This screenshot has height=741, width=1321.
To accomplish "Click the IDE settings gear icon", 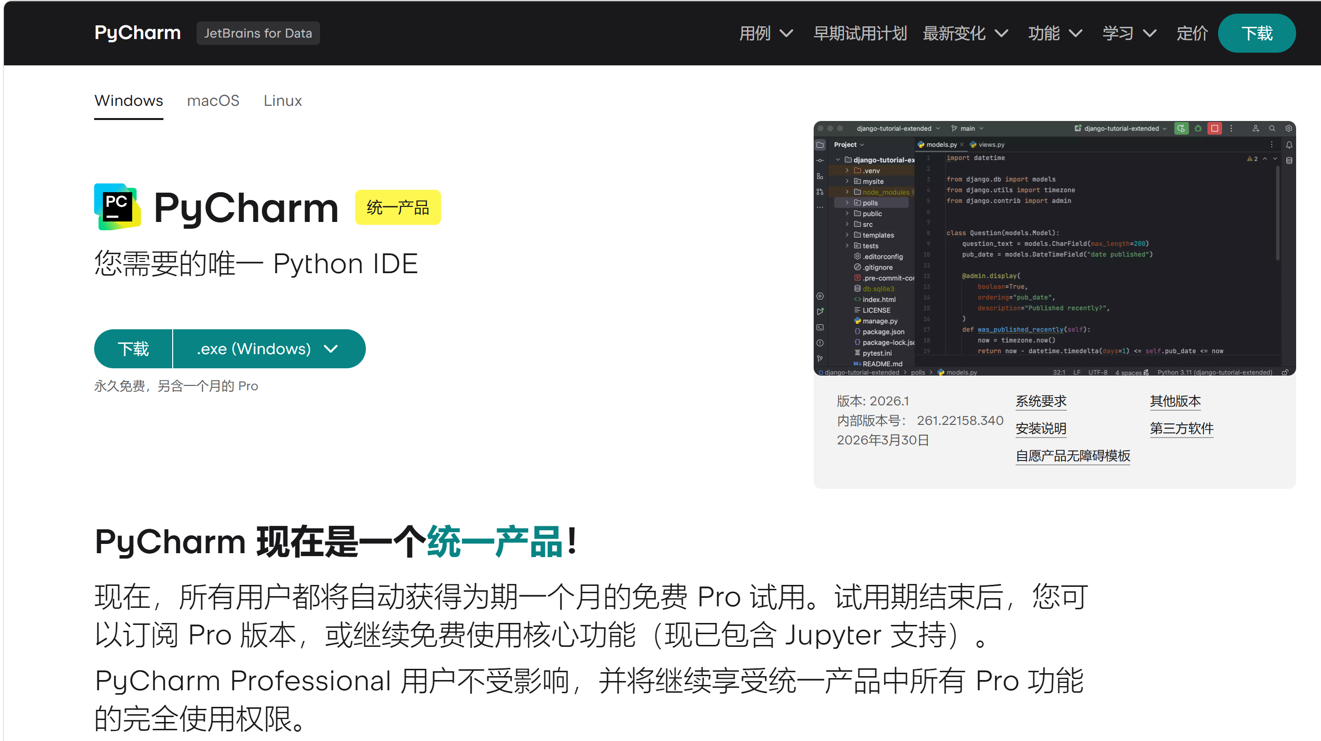I will [x=1288, y=128].
